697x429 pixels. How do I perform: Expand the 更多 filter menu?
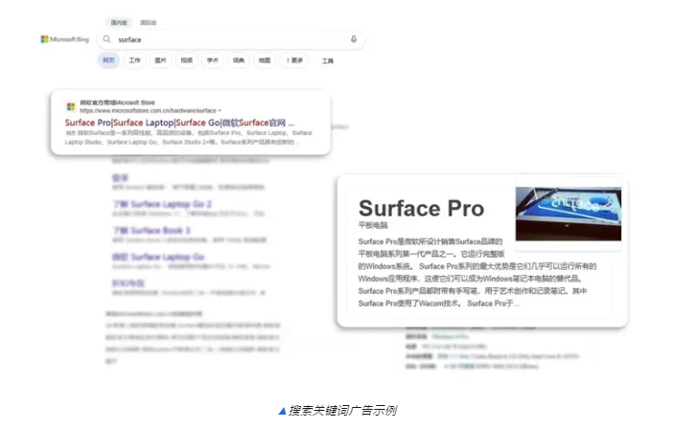click(x=294, y=60)
